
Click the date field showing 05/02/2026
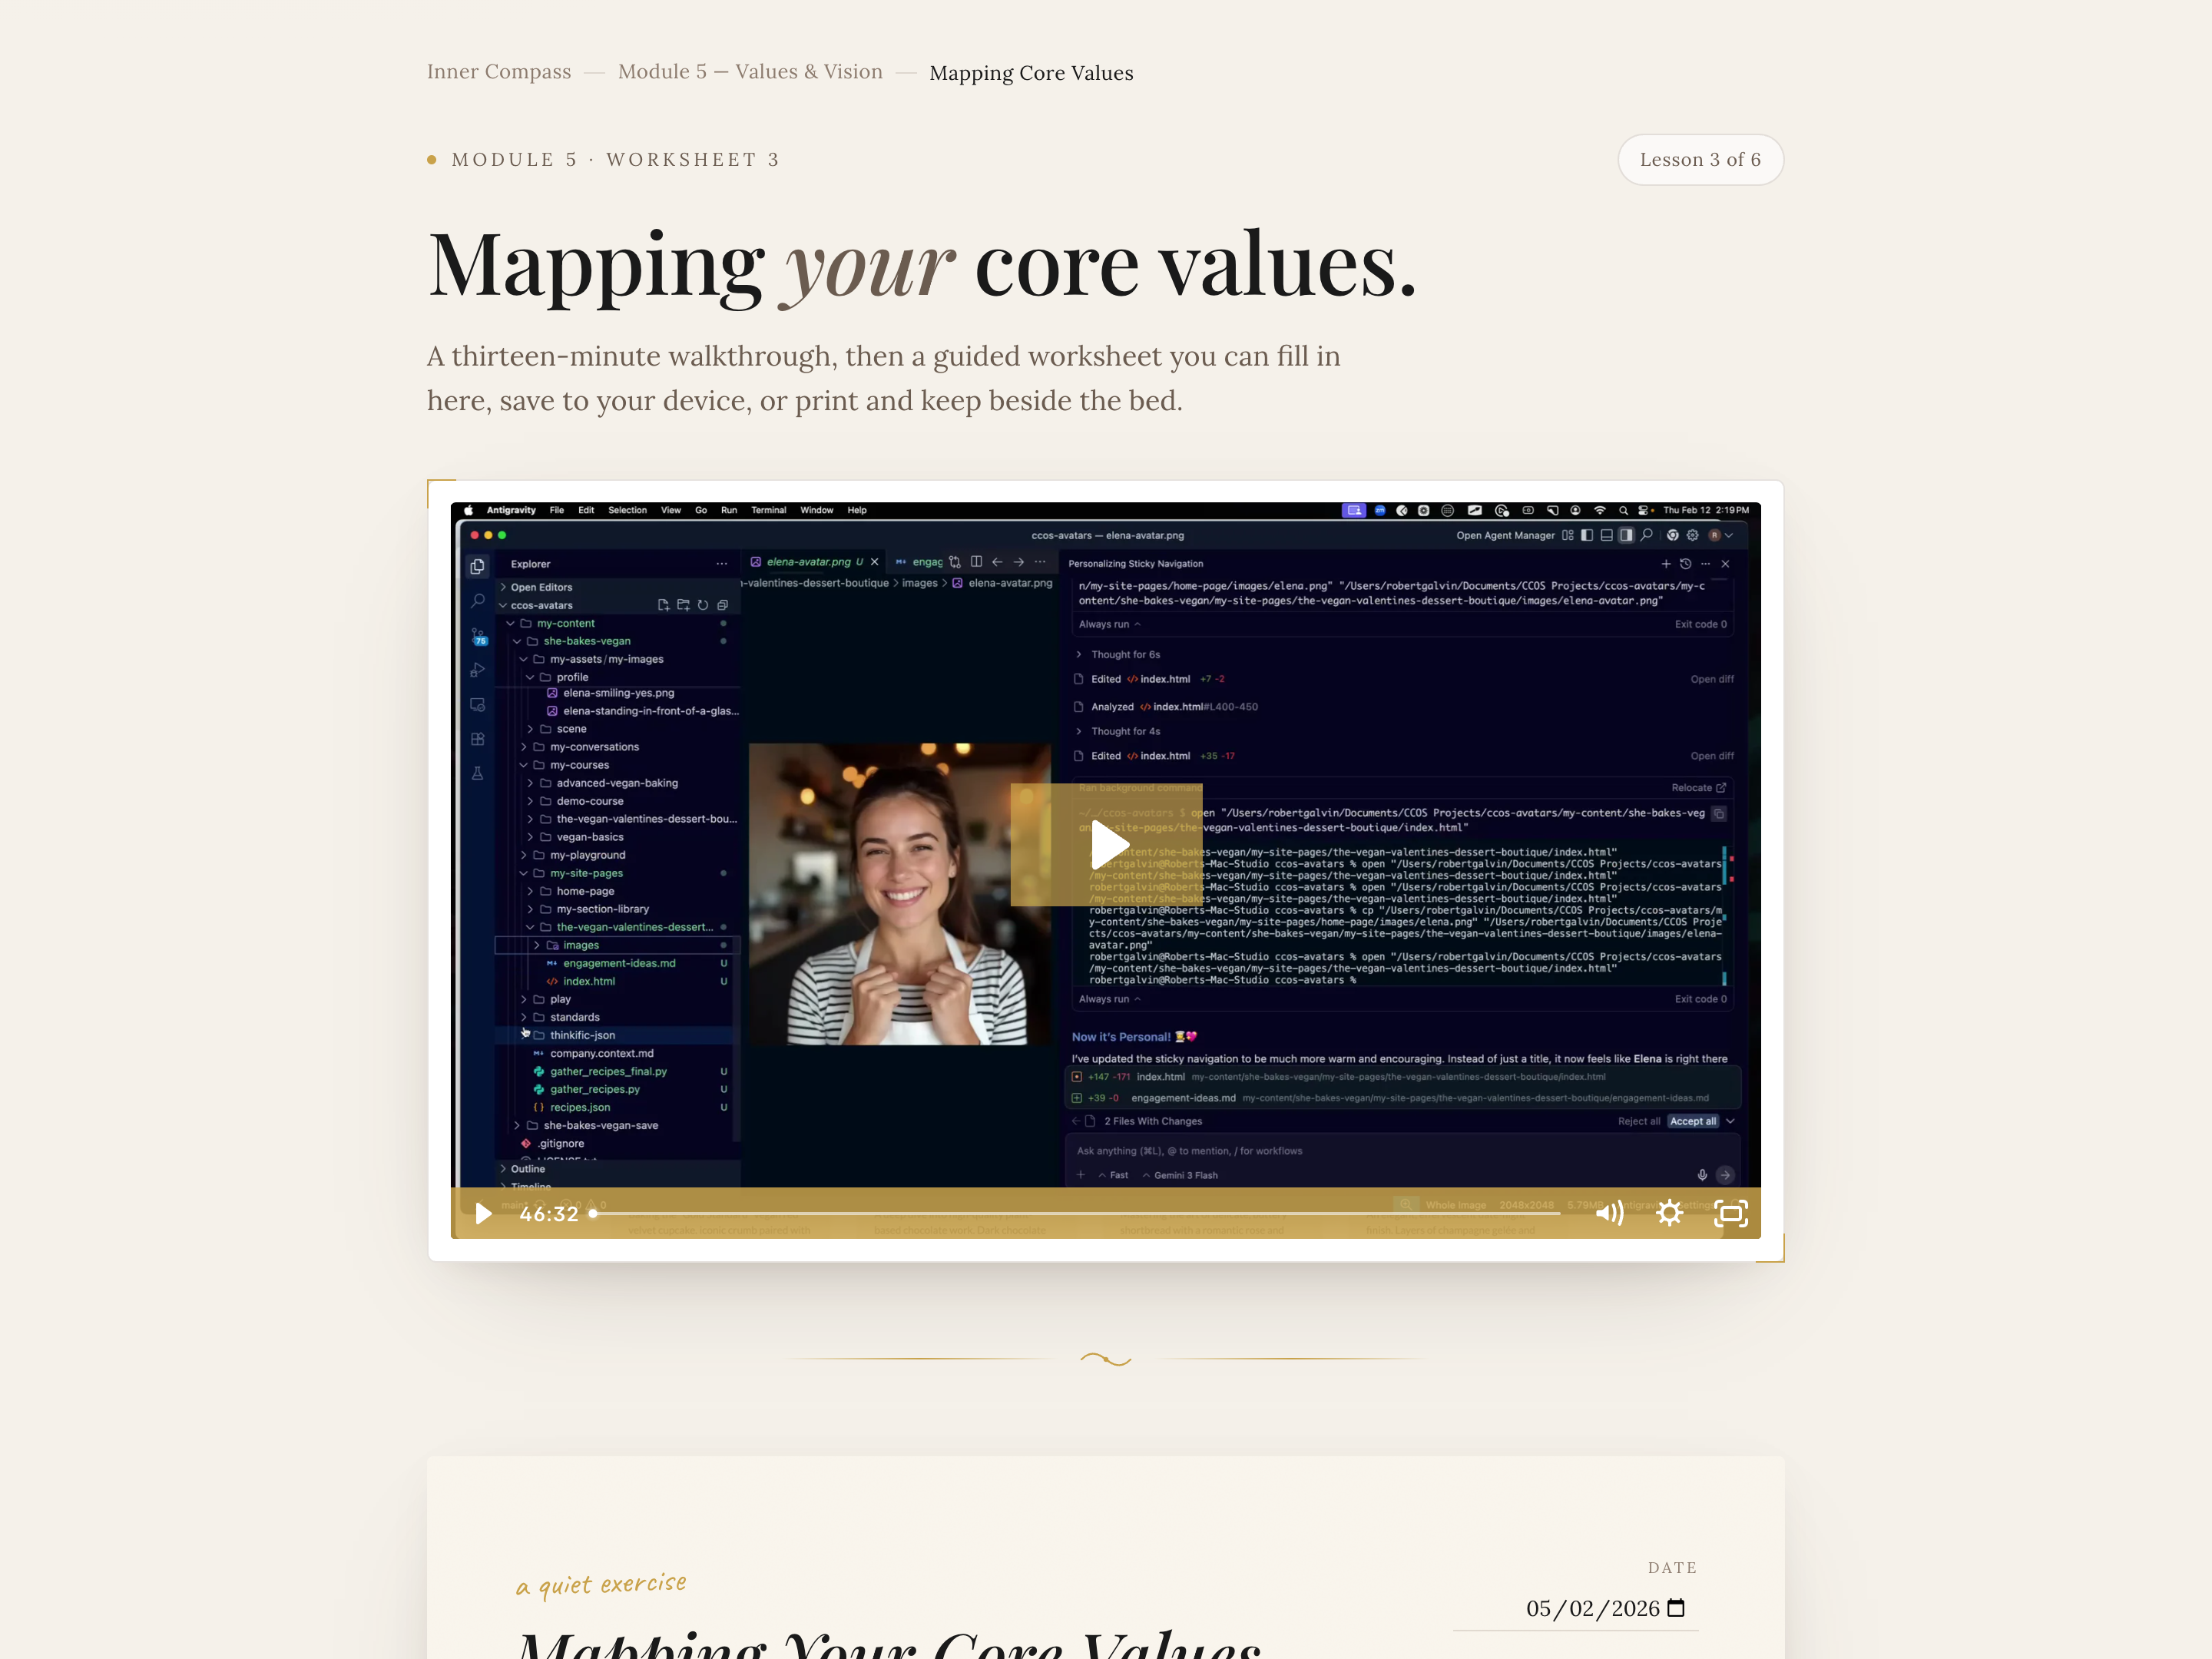pos(1576,1608)
